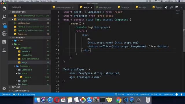Click the master branch indicator
The width and height of the screenshot is (185, 104).
coord(6,94)
